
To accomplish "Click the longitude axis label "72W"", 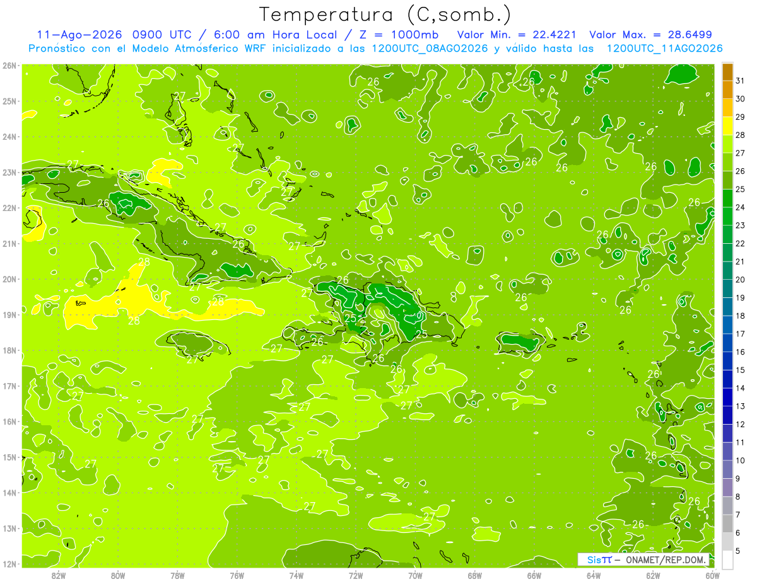I will 356,575.
